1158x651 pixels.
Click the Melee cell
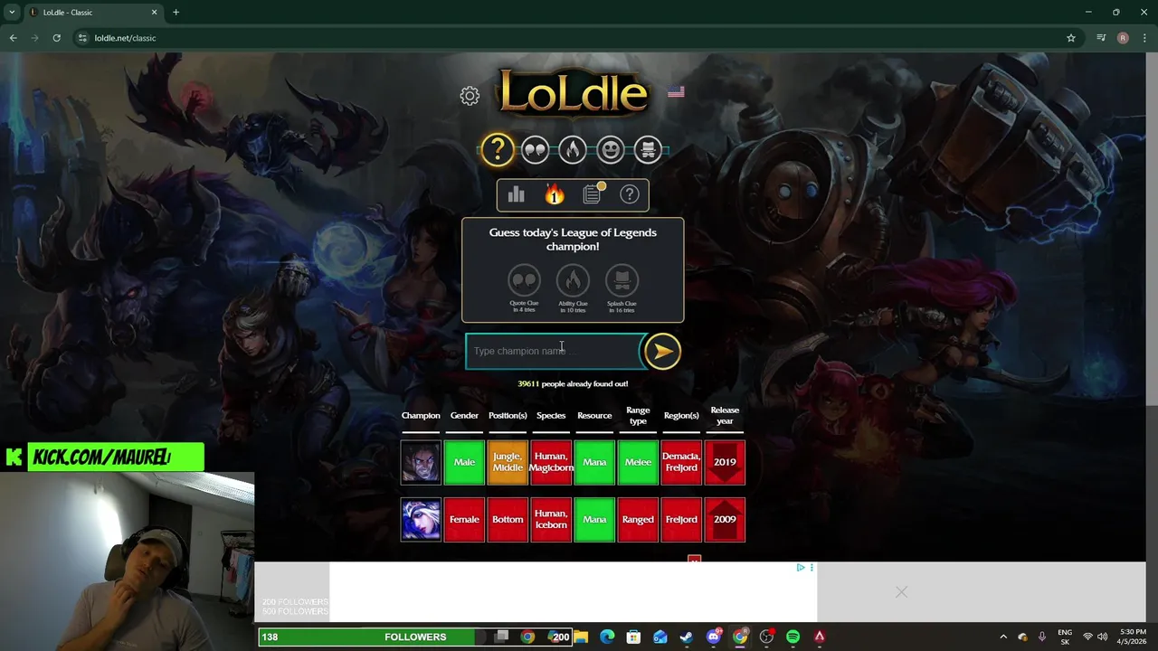coord(638,462)
